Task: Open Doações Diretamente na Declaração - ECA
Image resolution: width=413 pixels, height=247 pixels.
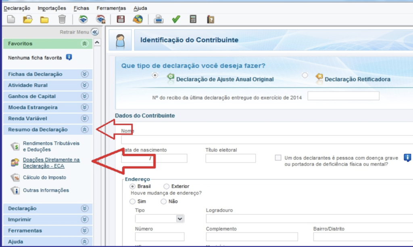Action: tap(51, 163)
